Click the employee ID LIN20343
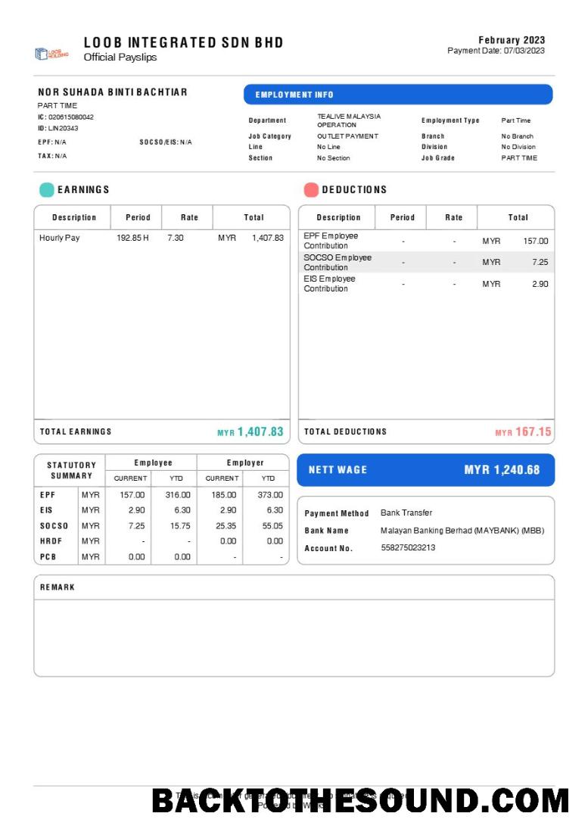The width and height of the screenshot is (588, 832). (x=63, y=128)
